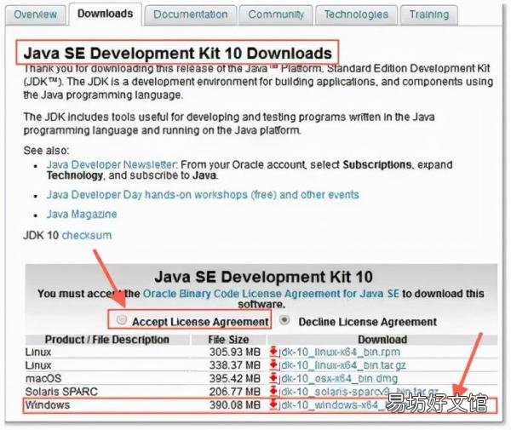This screenshot has width=511, height=430.
Task: Click the Download column header
Action: tap(382, 340)
